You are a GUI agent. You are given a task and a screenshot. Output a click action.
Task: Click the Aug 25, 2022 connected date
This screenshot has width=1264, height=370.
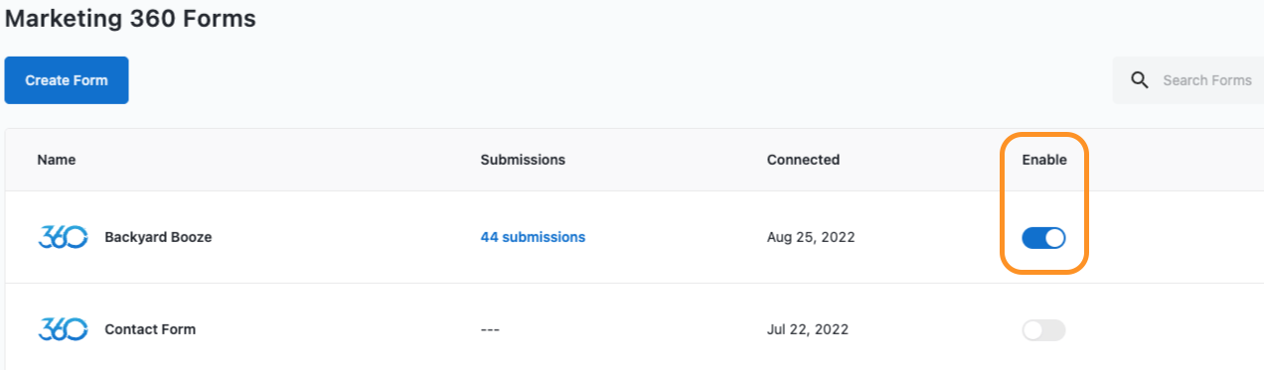pos(811,237)
